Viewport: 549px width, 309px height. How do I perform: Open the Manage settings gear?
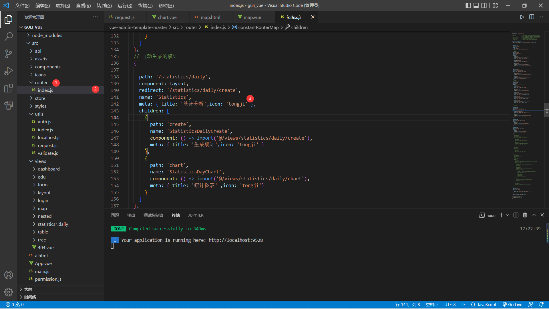pos(9,292)
